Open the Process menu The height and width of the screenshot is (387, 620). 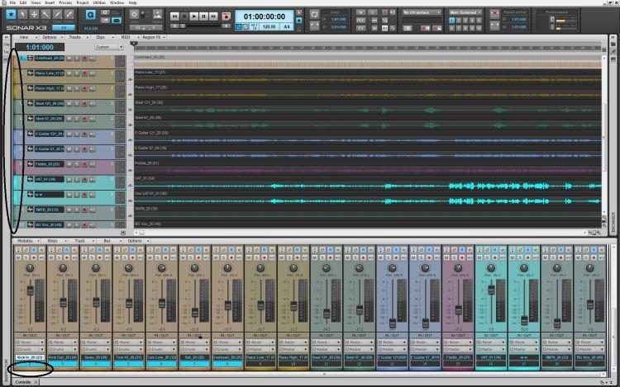(x=65, y=2)
